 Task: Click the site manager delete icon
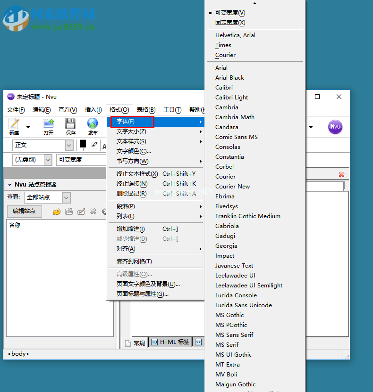coord(93,212)
